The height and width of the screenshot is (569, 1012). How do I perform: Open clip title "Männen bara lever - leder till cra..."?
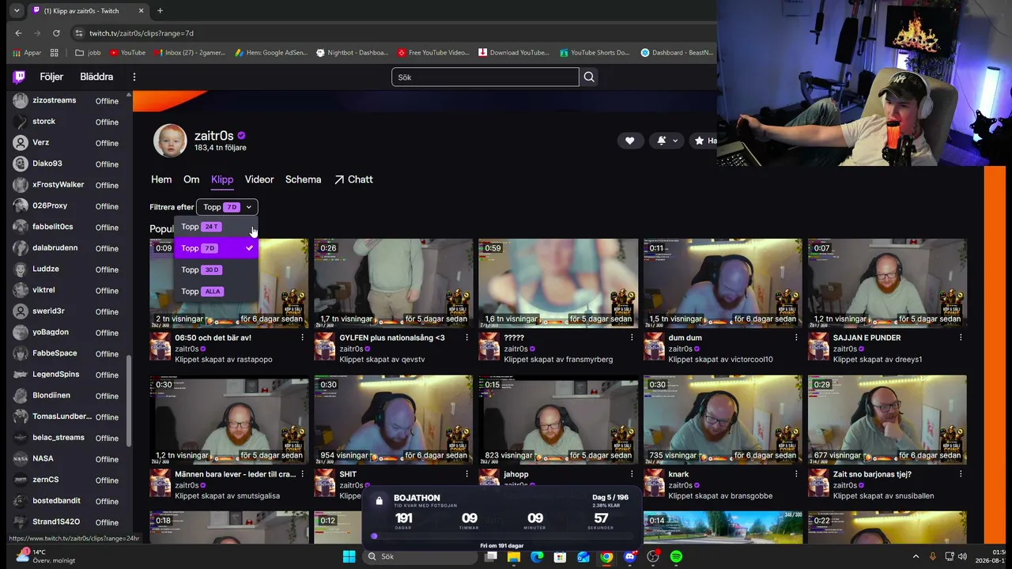coord(235,474)
